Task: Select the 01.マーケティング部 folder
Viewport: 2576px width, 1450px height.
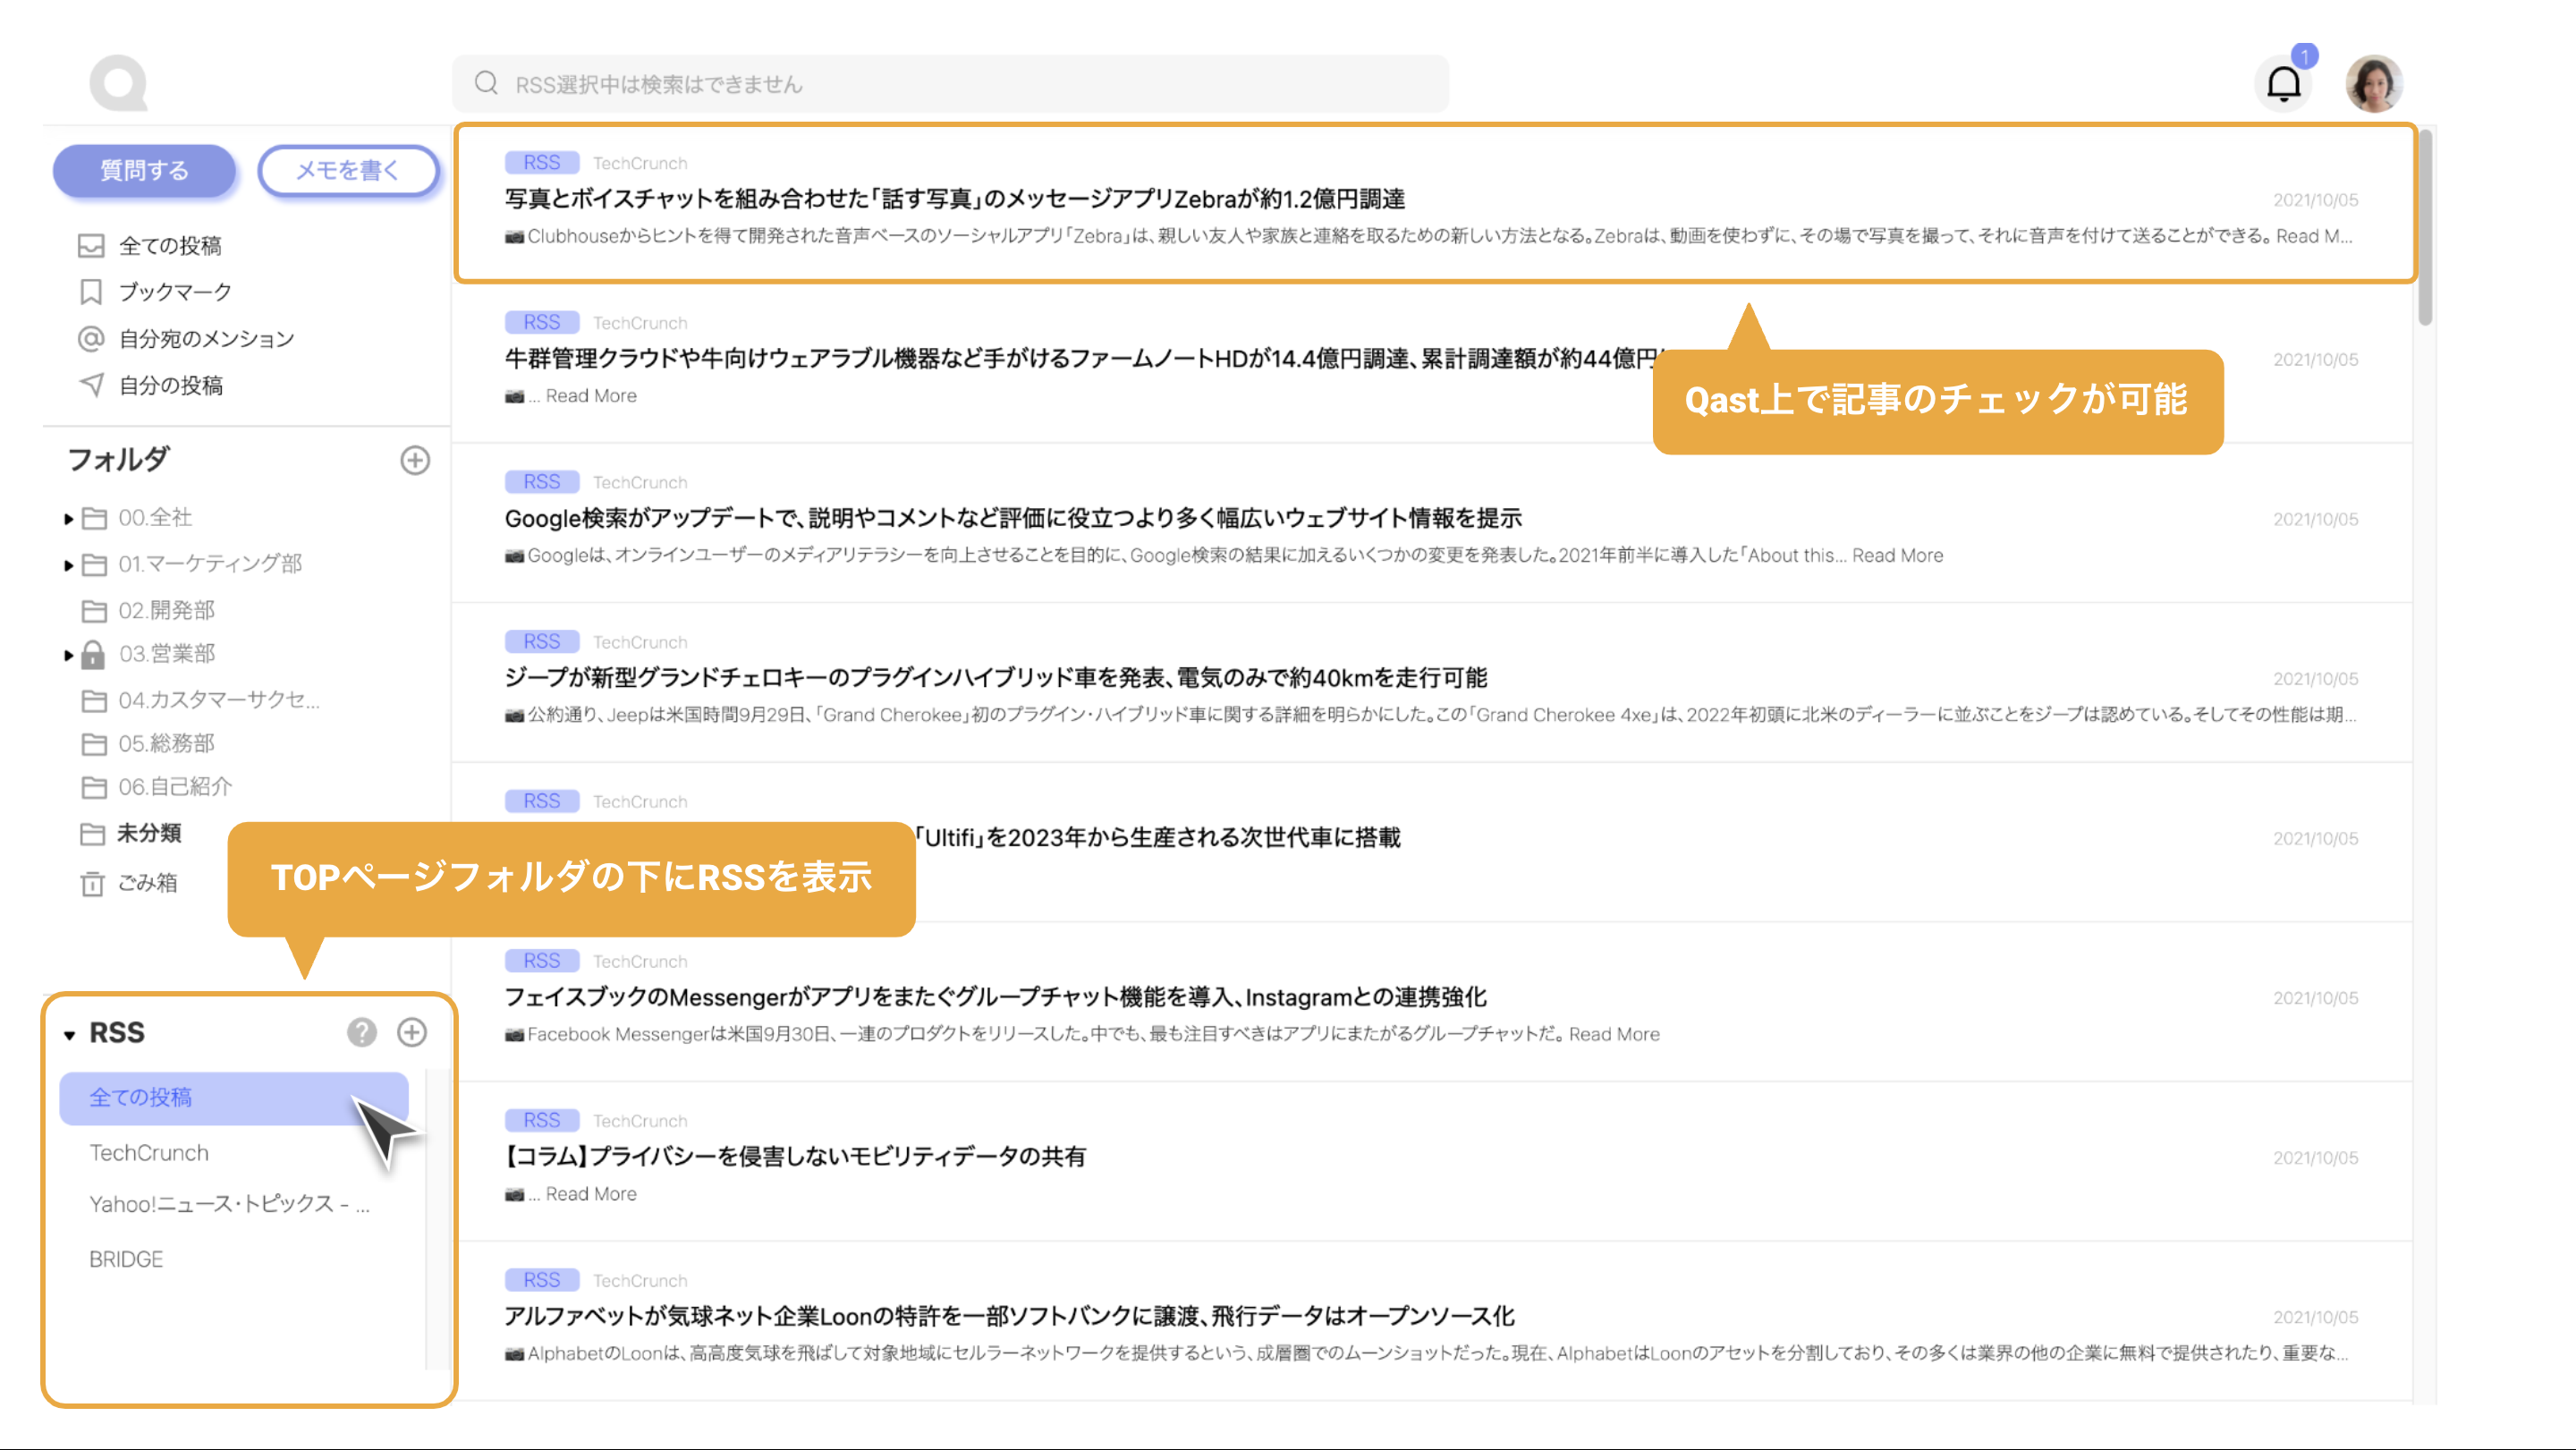Action: point(210,564)
